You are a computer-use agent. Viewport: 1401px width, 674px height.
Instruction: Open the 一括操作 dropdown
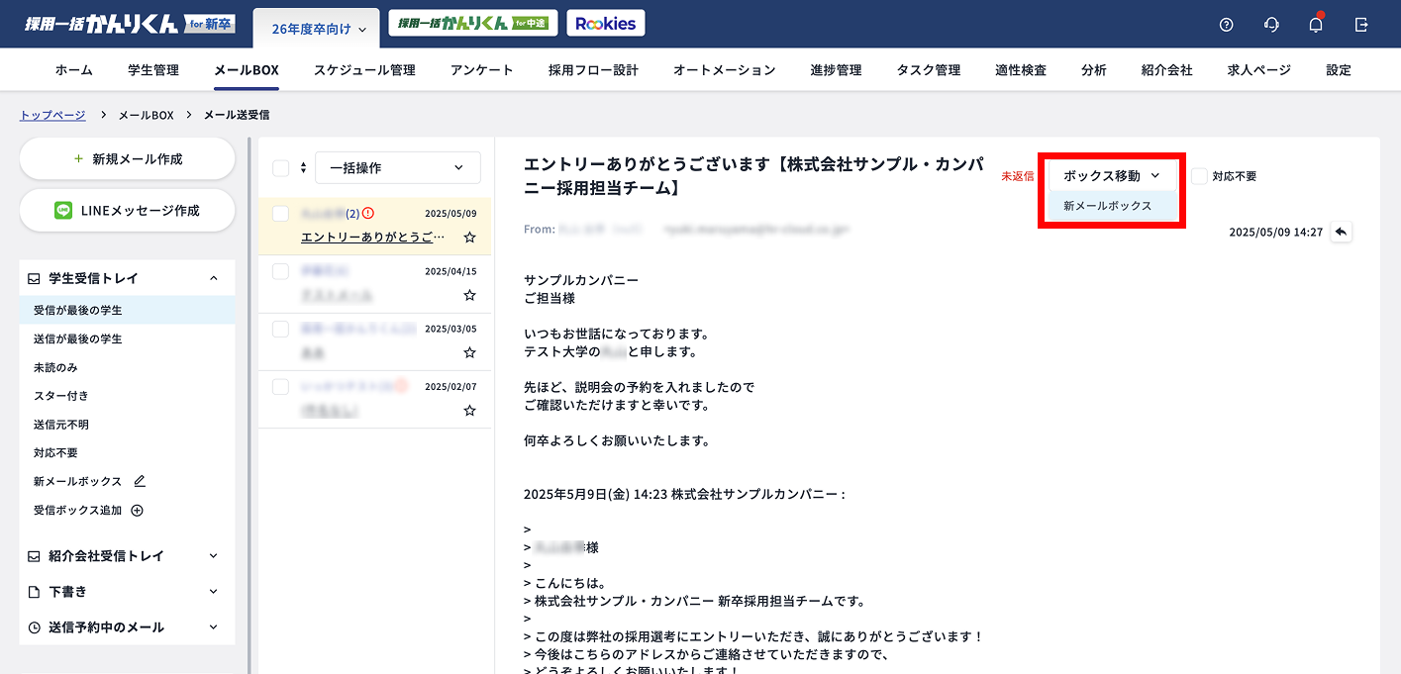397,167
